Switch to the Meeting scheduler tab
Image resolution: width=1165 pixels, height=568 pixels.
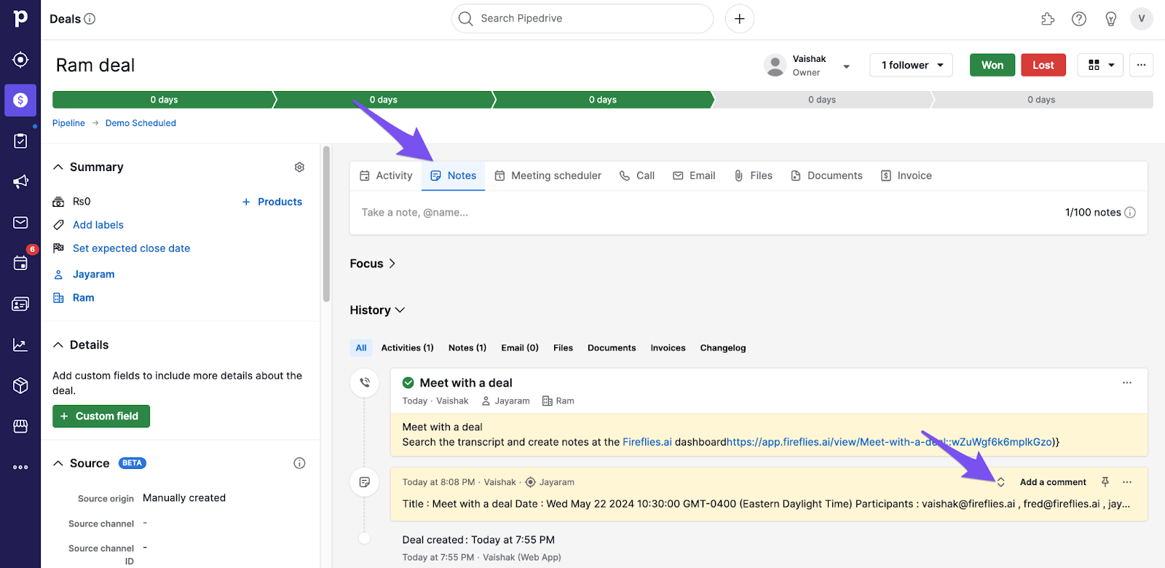pyautogui.click(x=548, y=175)
